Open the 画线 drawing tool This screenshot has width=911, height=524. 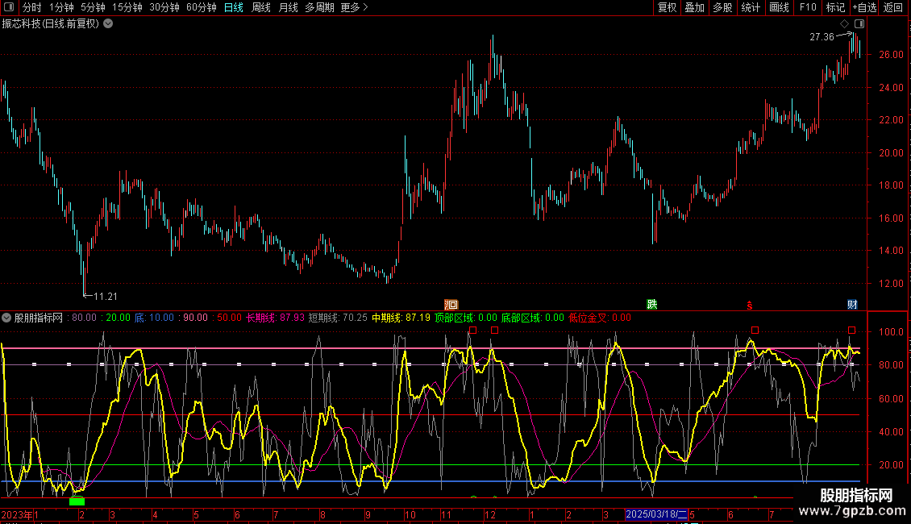[780, 7]
